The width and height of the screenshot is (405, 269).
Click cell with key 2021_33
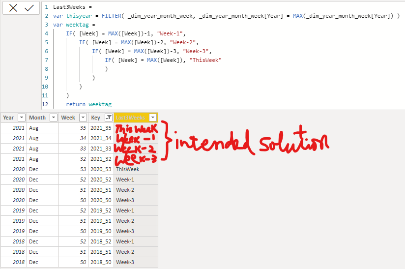pyautogui.click(x=101, y=149)
